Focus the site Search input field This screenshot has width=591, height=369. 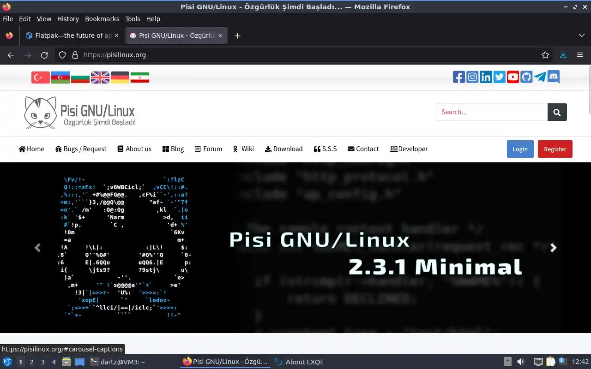pyautogui.click(x=492, y=112)
